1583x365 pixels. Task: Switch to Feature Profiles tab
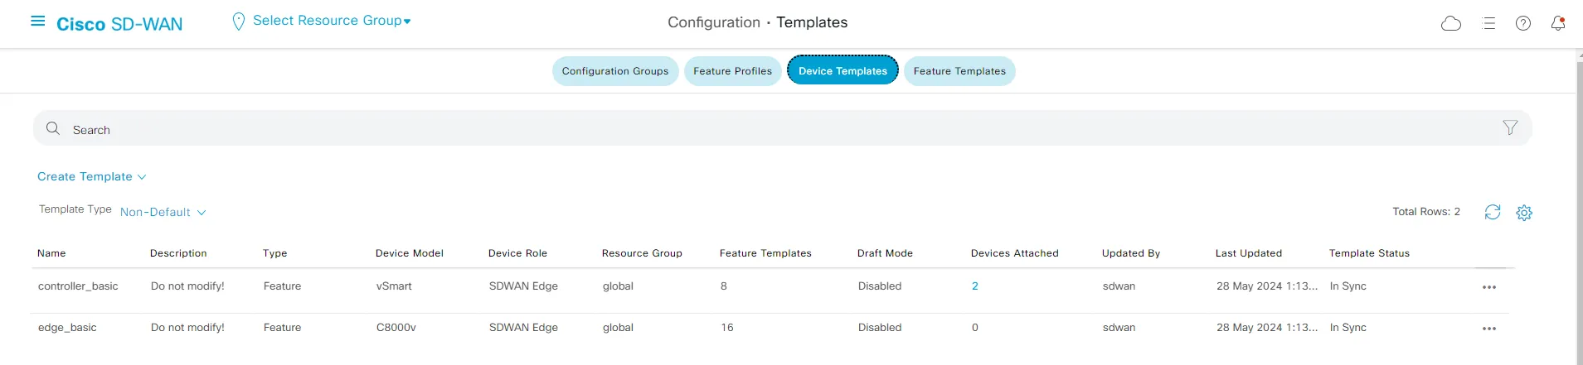[x=732, y=71]
